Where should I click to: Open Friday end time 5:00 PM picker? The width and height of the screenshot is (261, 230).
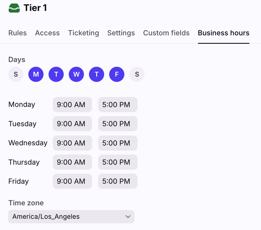[118, 181]
